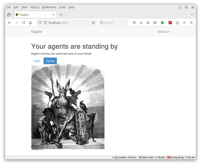The height and width of the screenshot is (165, 201).
Task: Reload the current page
Action: (x=23, y=23)
